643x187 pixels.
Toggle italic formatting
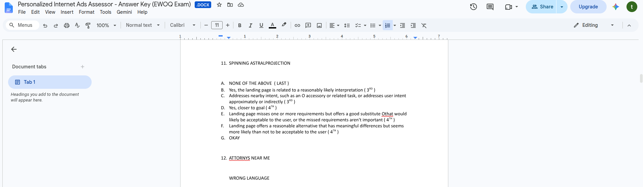(x=251, y=25)
